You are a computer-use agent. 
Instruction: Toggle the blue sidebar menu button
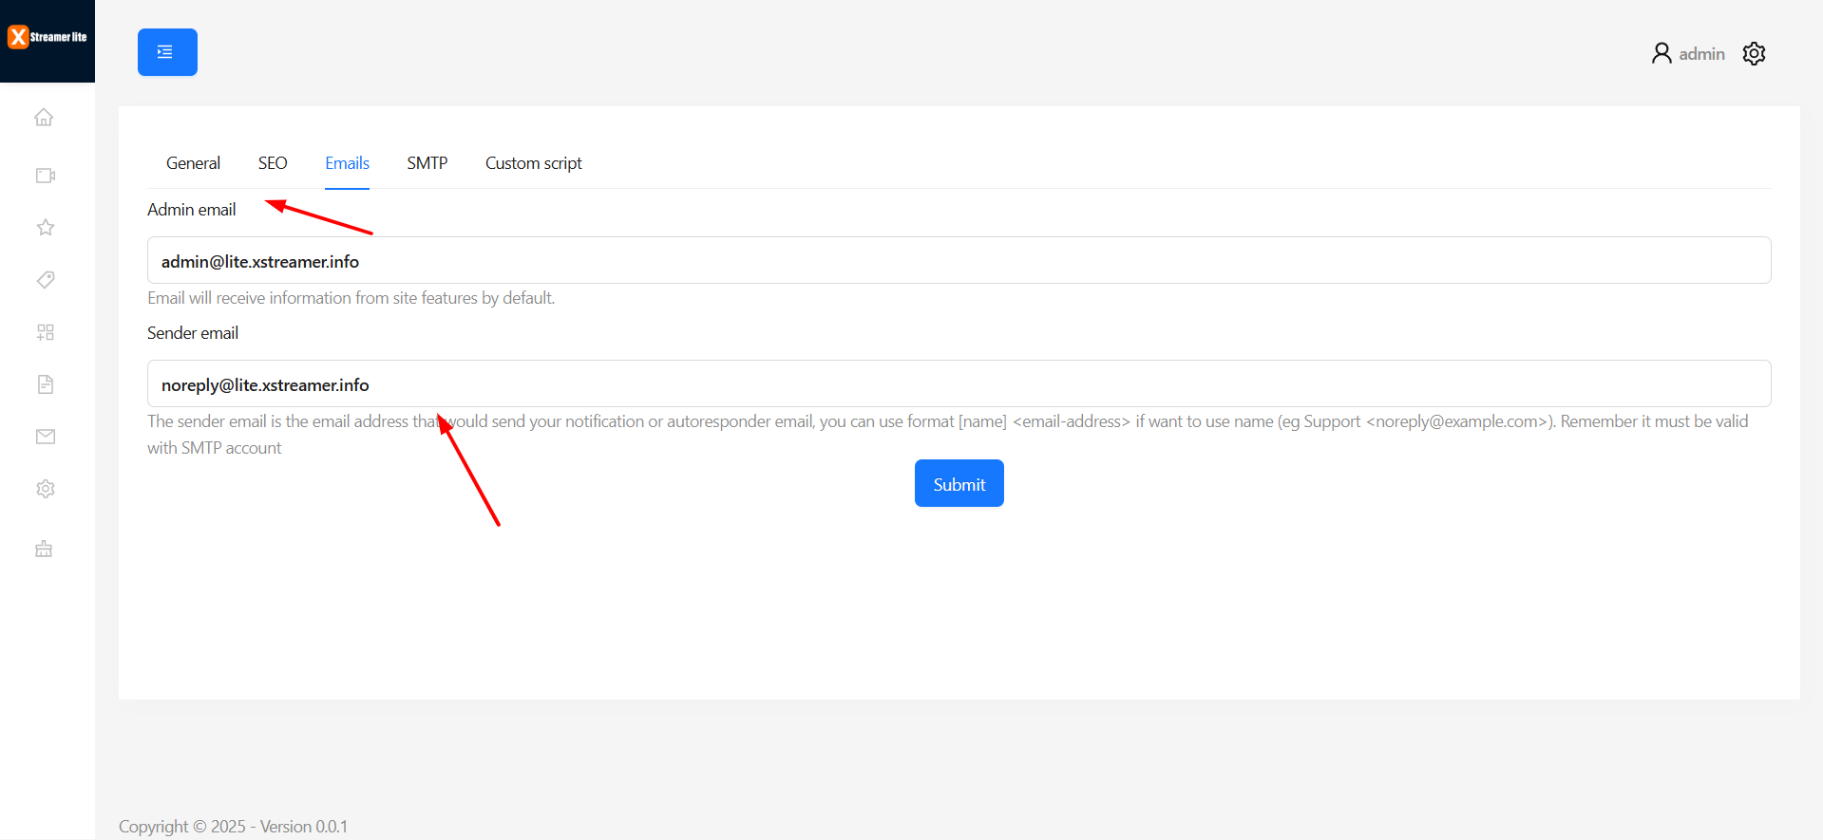167,52
